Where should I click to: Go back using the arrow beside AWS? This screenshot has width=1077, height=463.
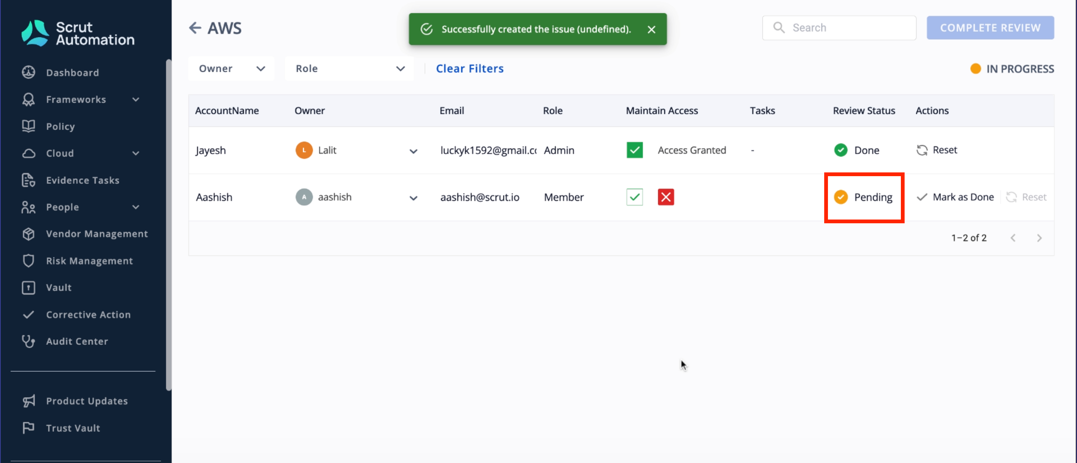coord(195,28)
